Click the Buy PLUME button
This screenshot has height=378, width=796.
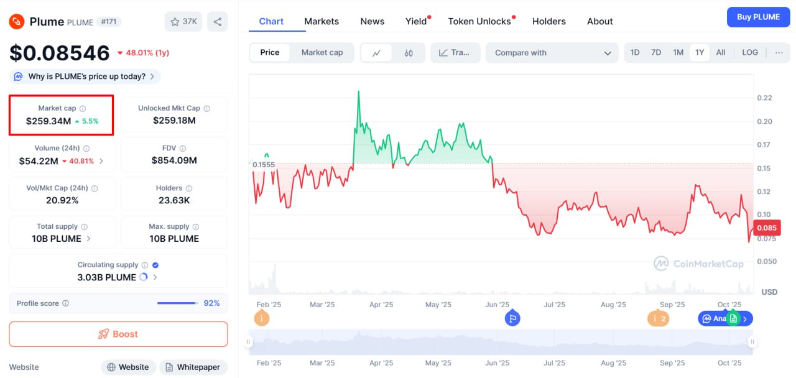(758, 17)
